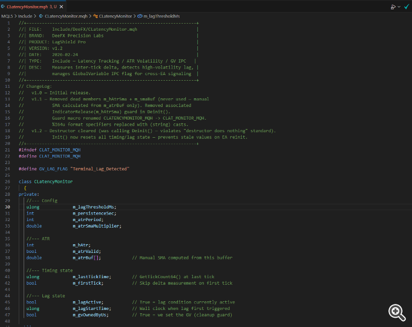The height and width of the screenshot is (327, 412).
Task: Click the CLatencyMonitor class breadcrumb symbol icon
Action: (95, 16)
